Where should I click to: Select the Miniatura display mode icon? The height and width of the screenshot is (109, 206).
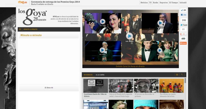(99, 83)
